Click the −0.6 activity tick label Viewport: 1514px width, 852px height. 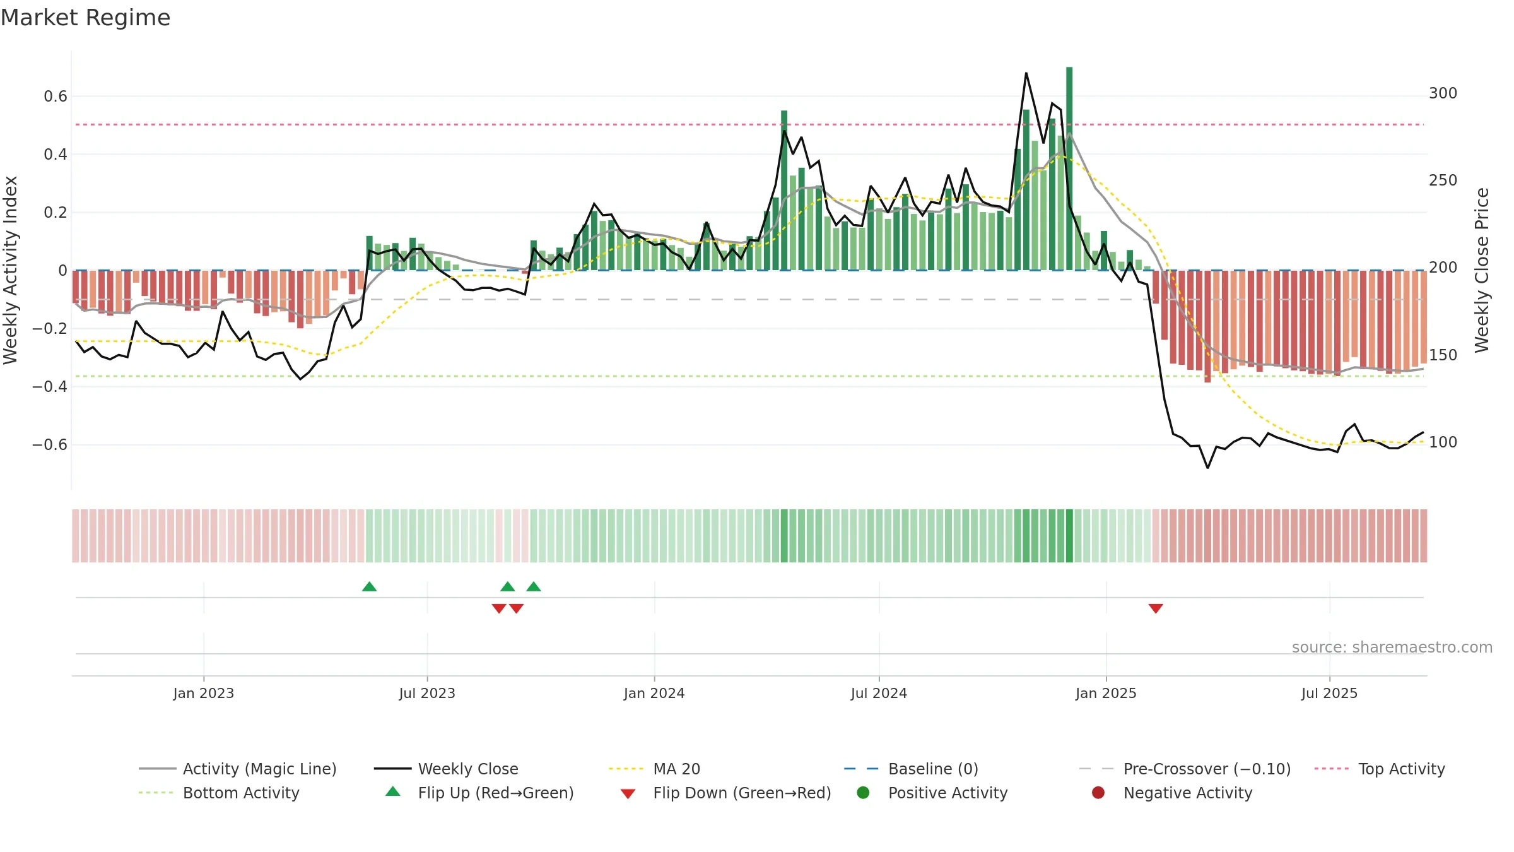click(x=50, y=445)
